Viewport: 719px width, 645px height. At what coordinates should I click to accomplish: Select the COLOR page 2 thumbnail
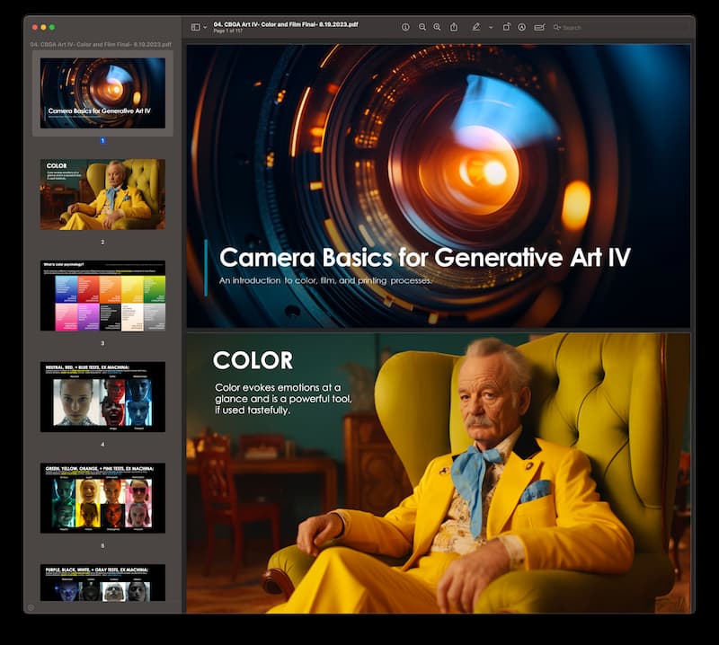click(102, 194)
